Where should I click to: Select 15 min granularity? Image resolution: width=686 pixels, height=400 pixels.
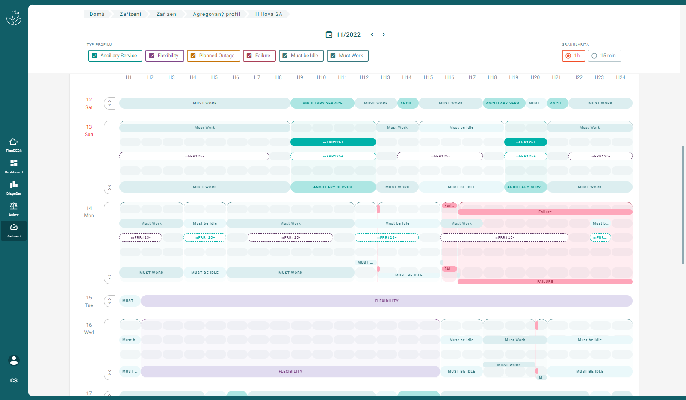[594, 56]
